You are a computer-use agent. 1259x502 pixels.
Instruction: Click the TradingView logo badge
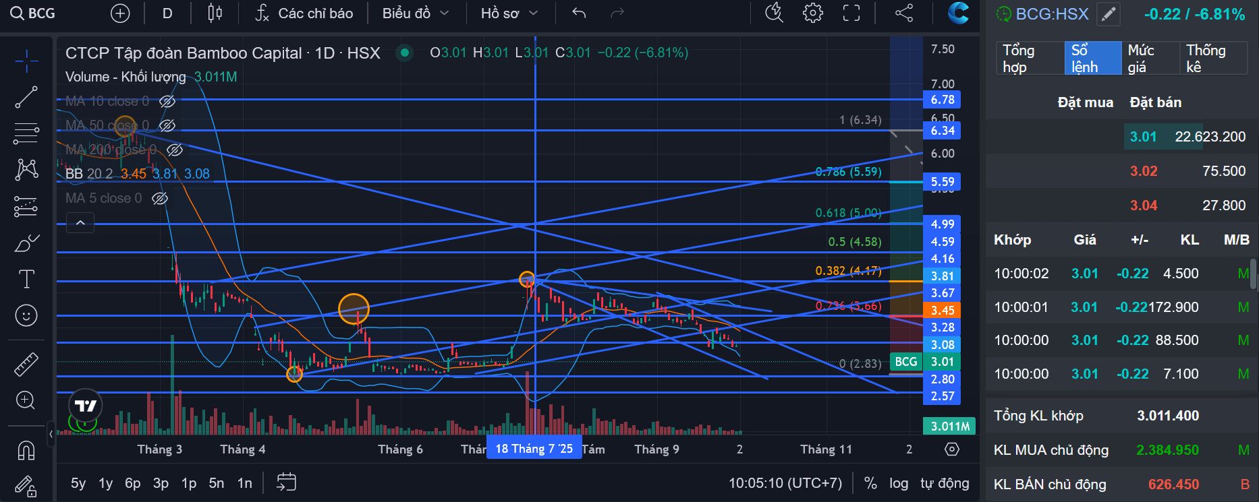tap(86, 405)
